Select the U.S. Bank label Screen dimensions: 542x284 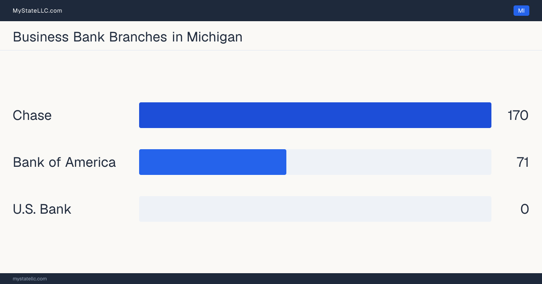click(42, 209)
